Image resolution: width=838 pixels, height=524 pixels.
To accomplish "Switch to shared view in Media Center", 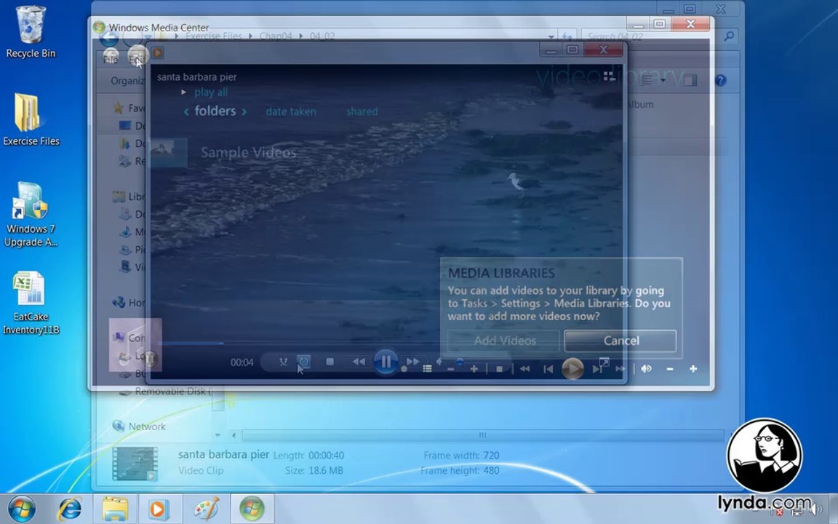I will (362, 111).
